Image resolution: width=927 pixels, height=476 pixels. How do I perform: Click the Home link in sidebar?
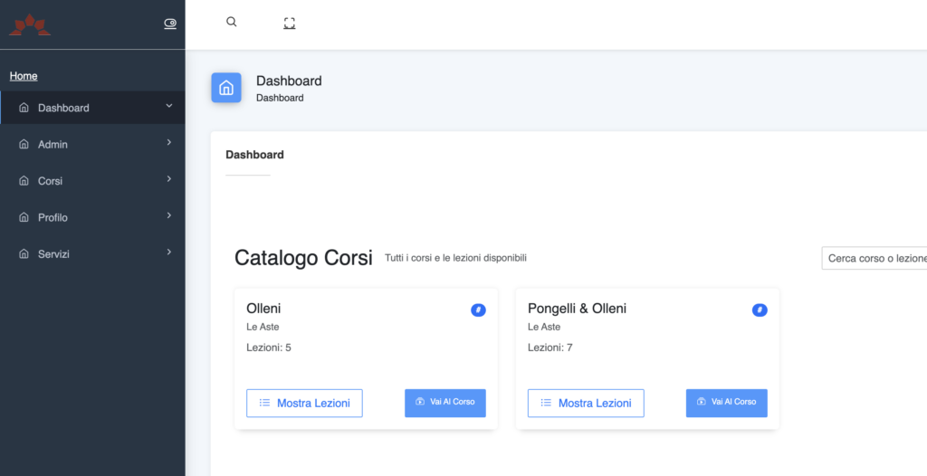[24, 76]
